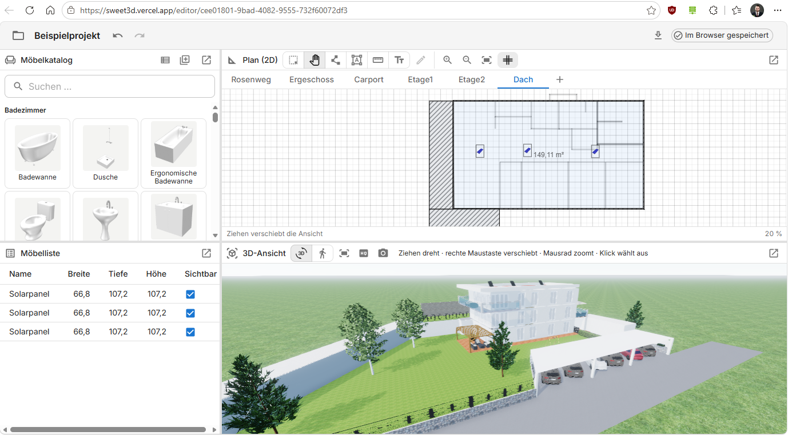Pick the dimension ruler tool
The image size is (788, 435).
pyautogui.click(x=378, y=60)
